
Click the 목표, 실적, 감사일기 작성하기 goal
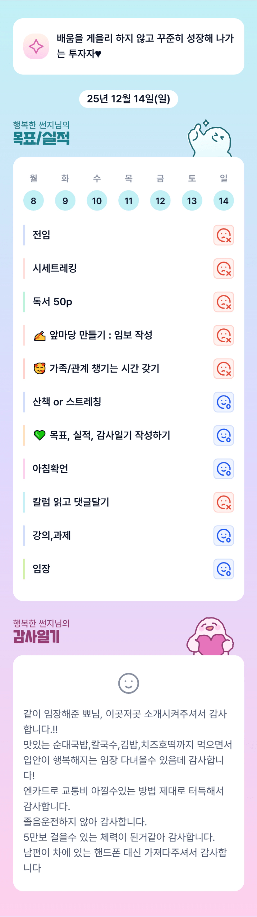[110, 436]
